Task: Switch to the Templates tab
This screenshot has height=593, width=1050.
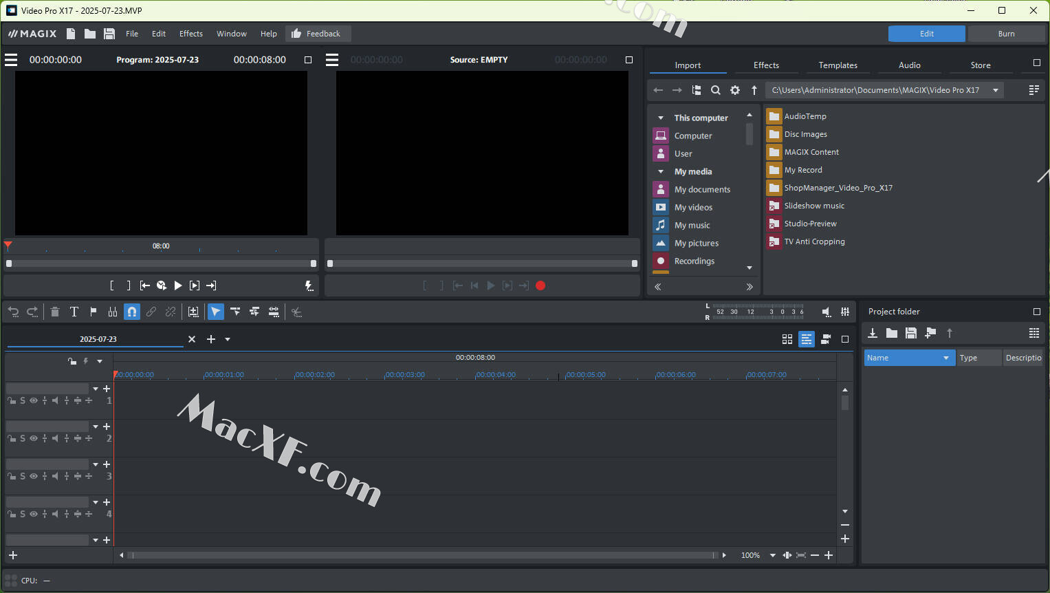Action: [838, 65]
